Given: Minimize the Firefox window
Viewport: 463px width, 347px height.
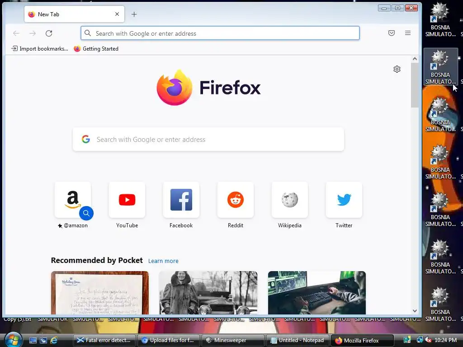Looking at the screenshot, I should 384,8.
